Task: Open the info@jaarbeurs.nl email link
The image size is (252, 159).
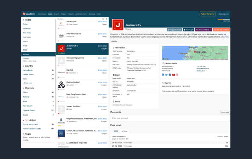Action: point(203,69)
